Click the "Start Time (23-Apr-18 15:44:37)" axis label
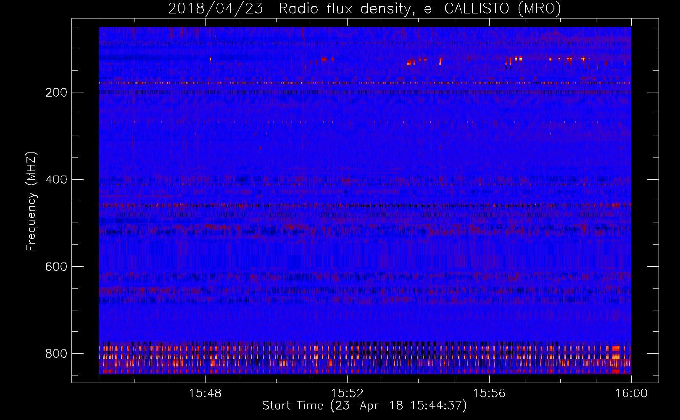 point(364,406)
